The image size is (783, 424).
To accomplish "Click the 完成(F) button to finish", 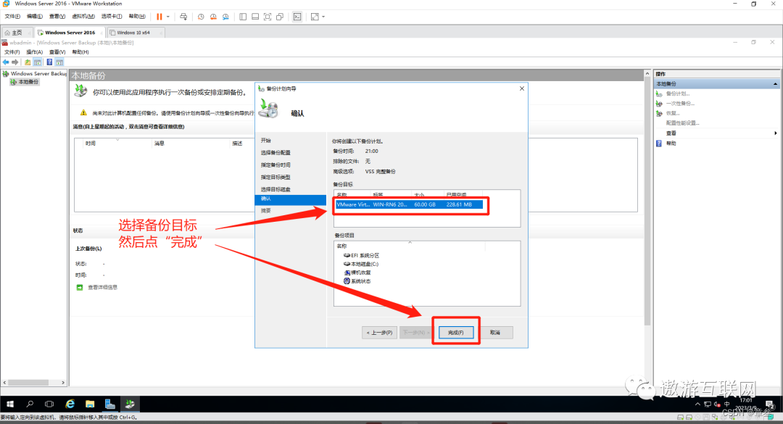I will (456, 333).
